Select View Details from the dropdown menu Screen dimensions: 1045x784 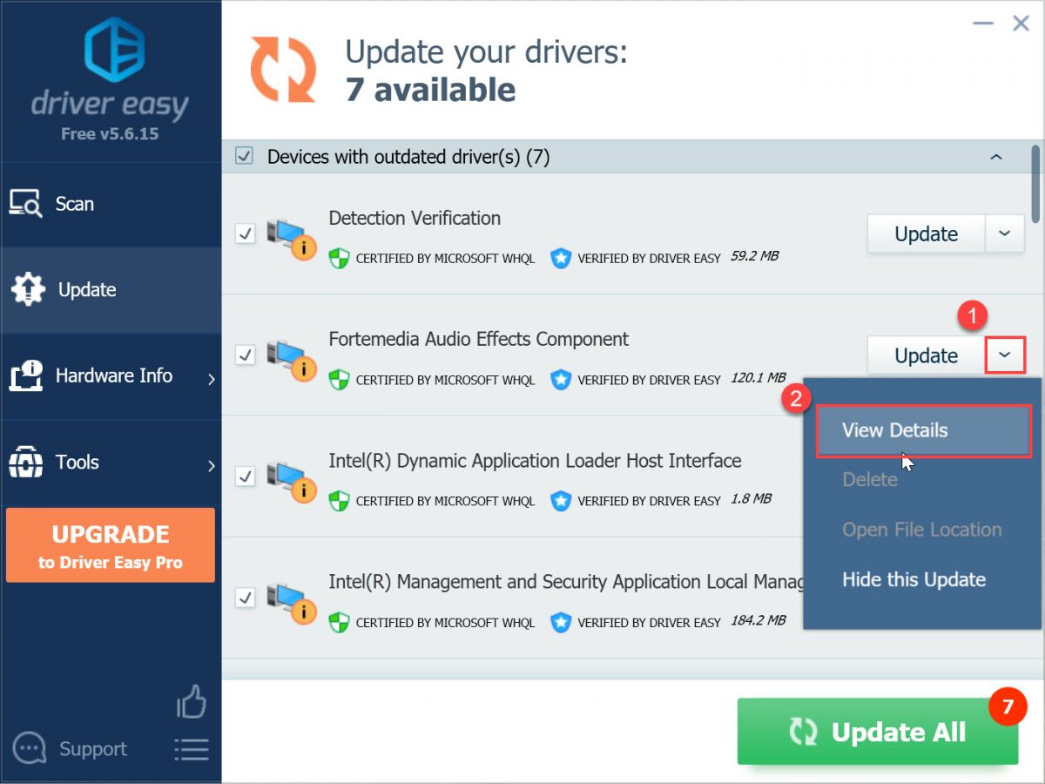click(x=923, y=430)
